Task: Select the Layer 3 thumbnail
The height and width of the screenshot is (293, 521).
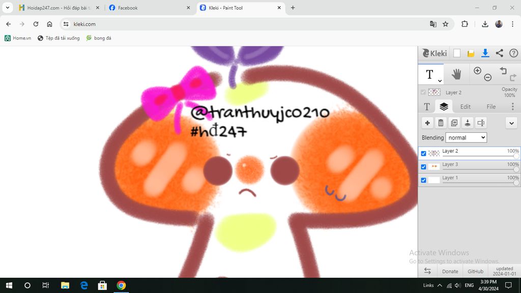Action: coord(433,166)
